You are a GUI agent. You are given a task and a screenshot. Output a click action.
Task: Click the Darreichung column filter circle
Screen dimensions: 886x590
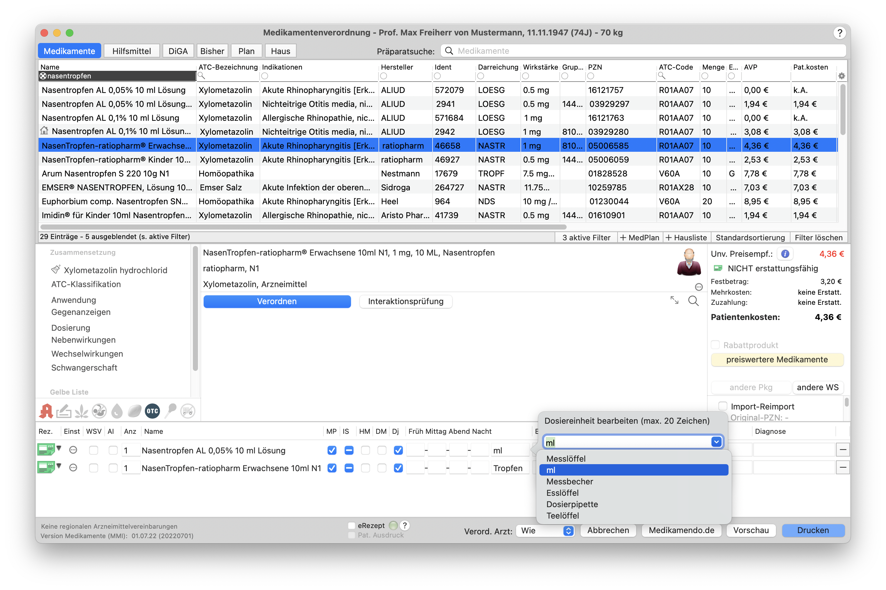480,76
